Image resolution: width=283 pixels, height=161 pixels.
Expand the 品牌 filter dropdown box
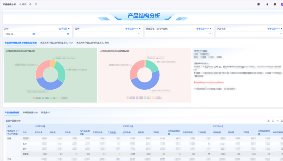tap(108, 34)
